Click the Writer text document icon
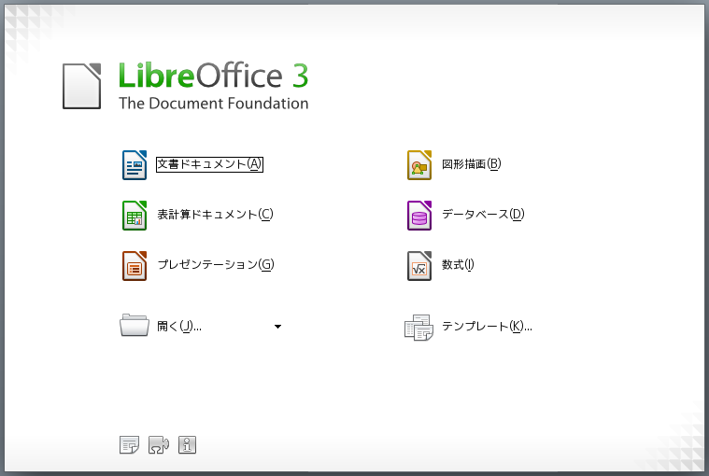The width and height of the screenshot is (709, 476). click(135, 165)
